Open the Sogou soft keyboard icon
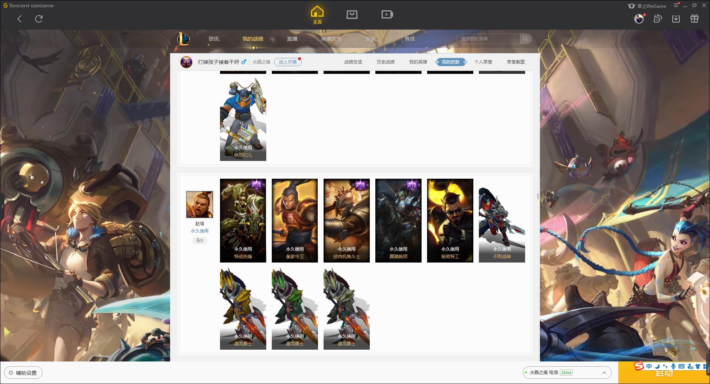This screenshot has height=384, width=710. (682, 366)
